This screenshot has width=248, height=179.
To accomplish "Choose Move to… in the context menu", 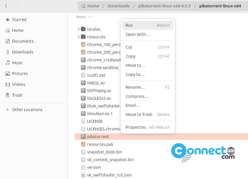I will tap(148, 65).
